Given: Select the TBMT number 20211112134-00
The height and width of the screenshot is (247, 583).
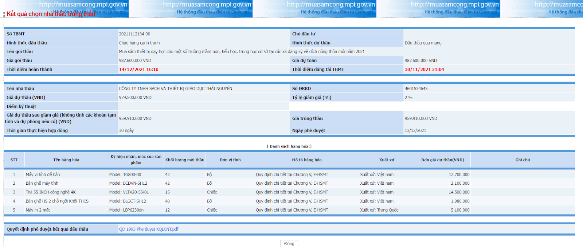Looking at the screenshot, I should point(134,34).
